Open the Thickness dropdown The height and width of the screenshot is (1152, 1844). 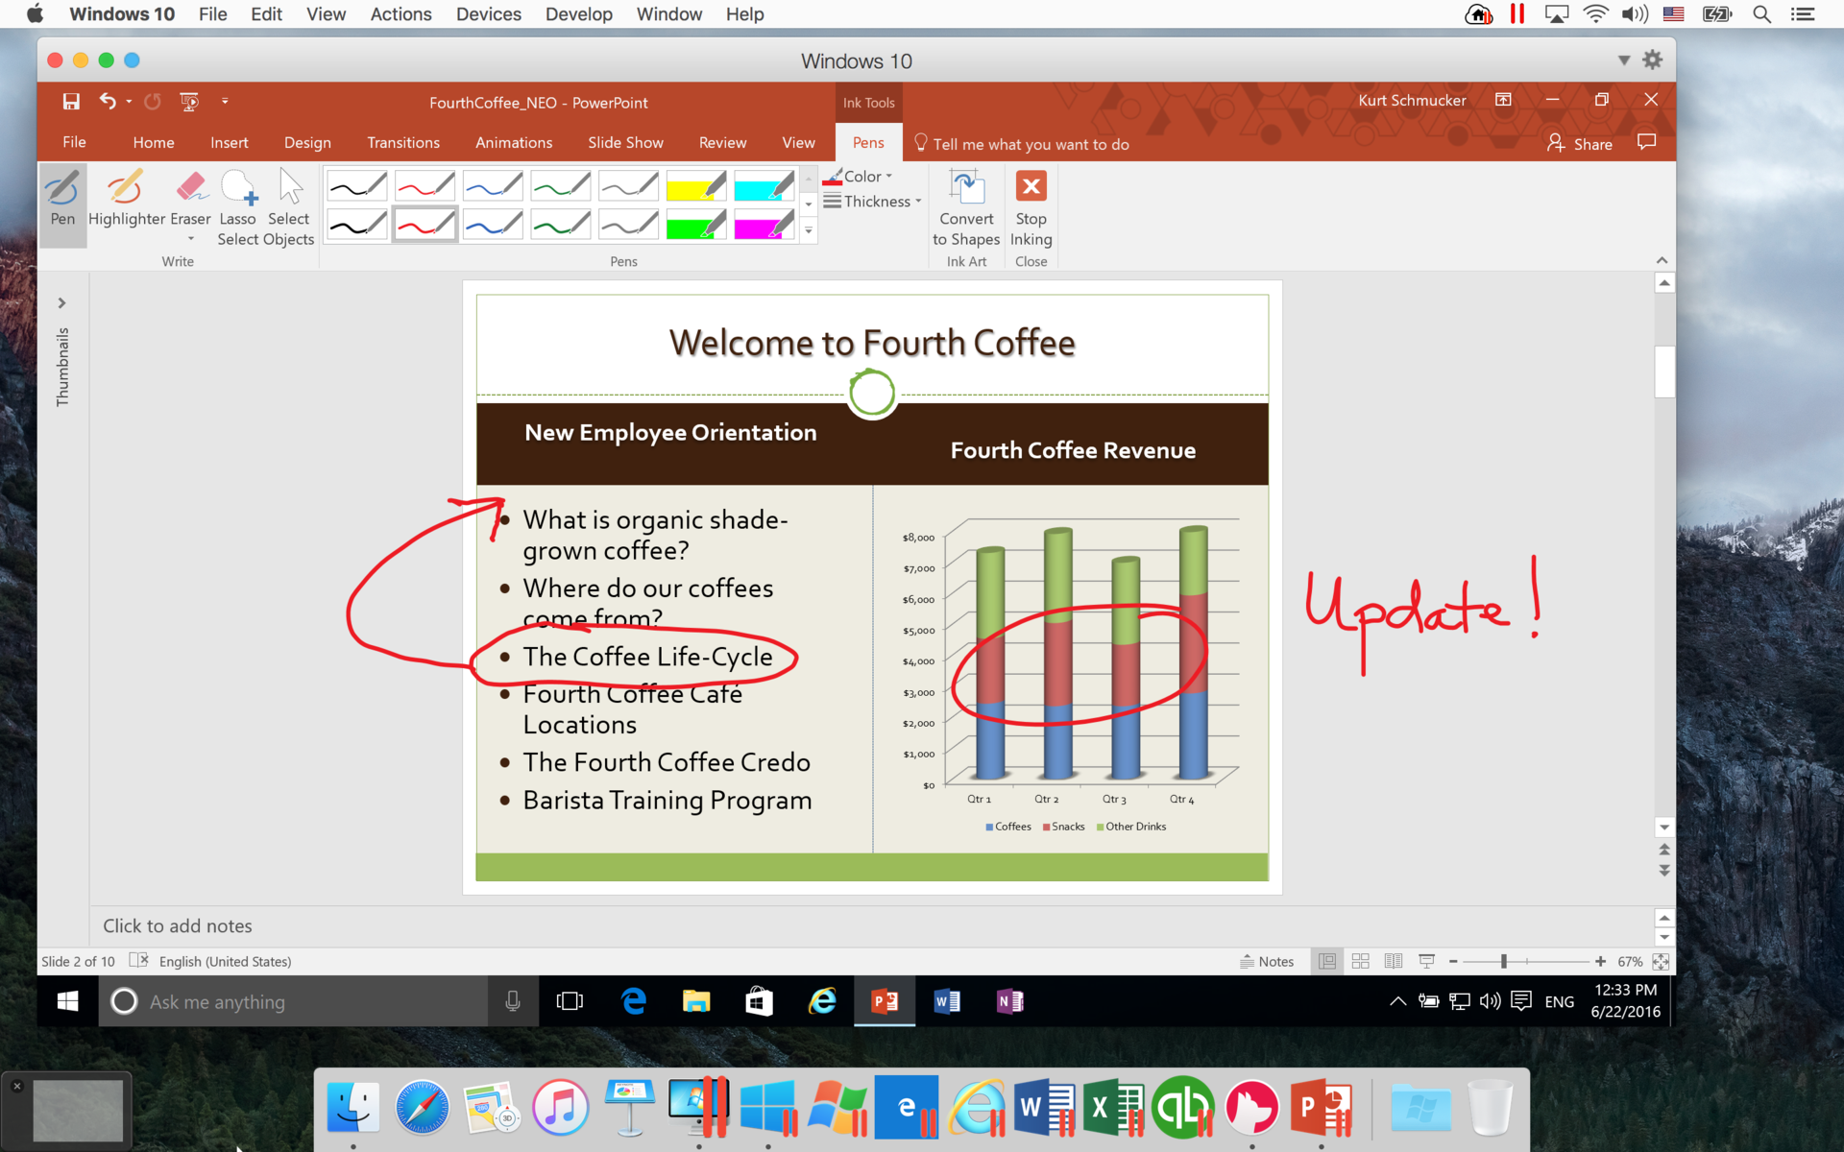pyautogui.click(x=872, y=202)
